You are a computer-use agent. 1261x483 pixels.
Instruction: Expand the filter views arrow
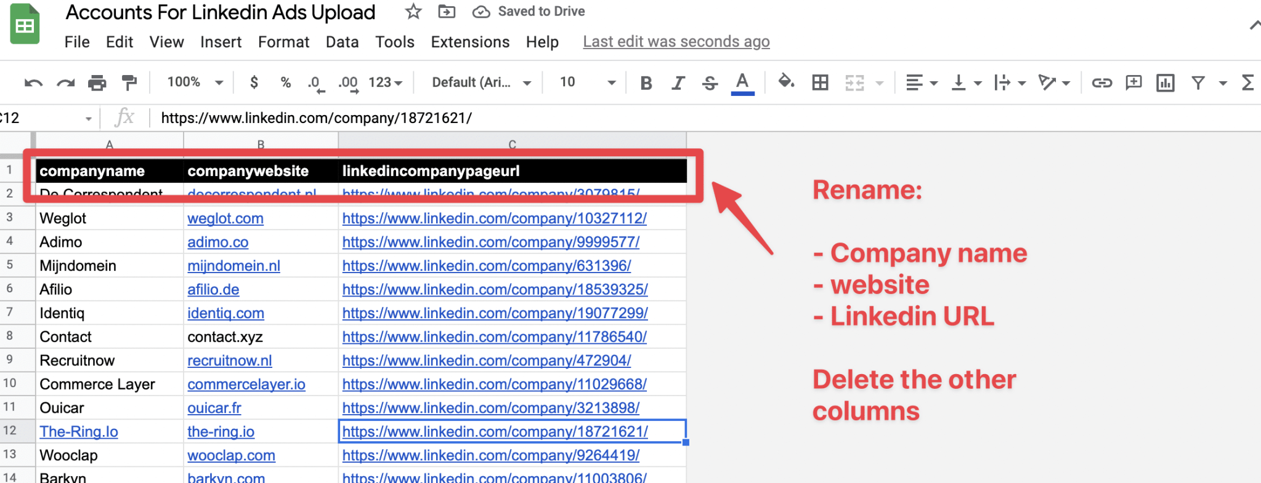[1223, 83]
